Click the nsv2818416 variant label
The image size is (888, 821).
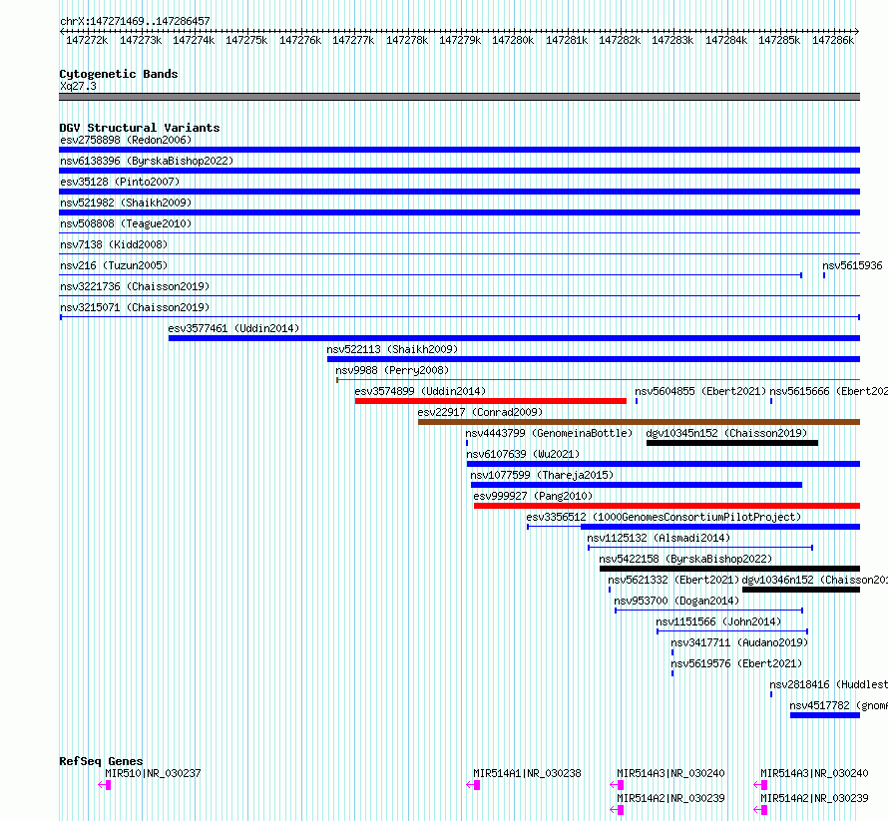[x=828, y=684]
